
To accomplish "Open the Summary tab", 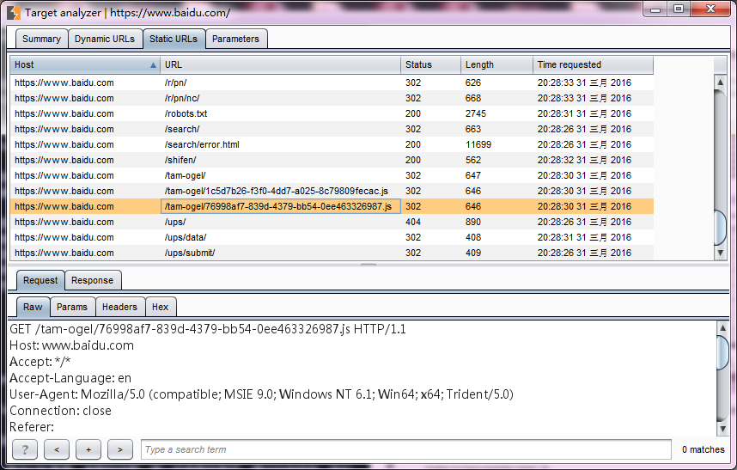I will click(x=41, y=39).
